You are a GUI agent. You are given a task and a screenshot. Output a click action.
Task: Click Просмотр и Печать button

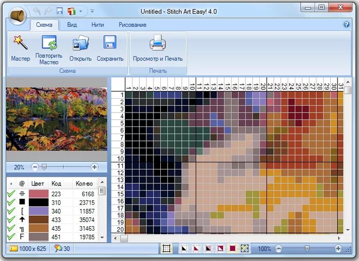pyautogui.click(x=158, y=49)
